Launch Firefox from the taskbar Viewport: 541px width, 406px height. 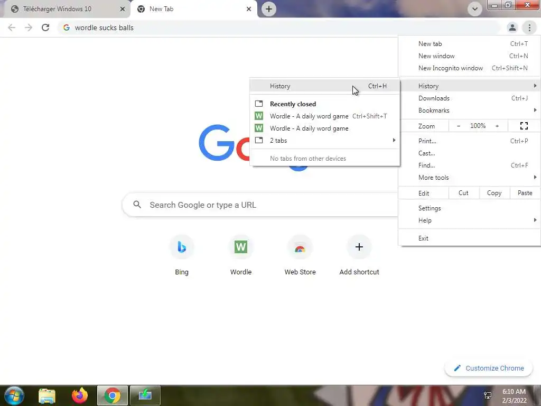coord(80,395)
